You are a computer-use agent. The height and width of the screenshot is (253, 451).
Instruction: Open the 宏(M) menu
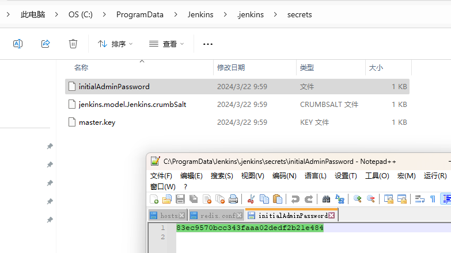pos(406,176)
